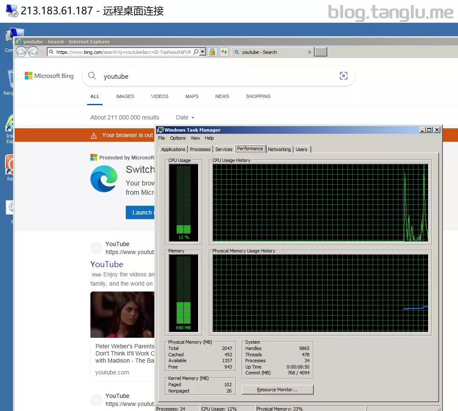Viewport: 458px width, 411px height.
Task: Switch to the Networking tab
Action: coord(279,149)
